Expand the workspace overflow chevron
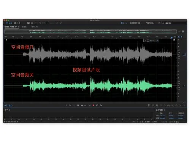The width and height of the screenshot is (190, 143). (x=159, y=23)
